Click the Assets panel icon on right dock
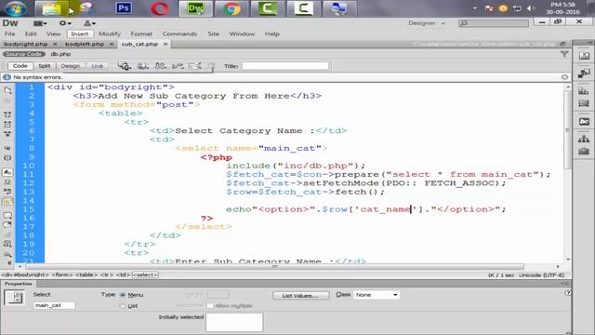 [584, 73]
